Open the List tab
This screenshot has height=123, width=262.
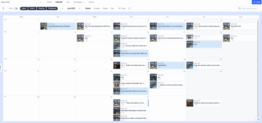click(68, 2)
